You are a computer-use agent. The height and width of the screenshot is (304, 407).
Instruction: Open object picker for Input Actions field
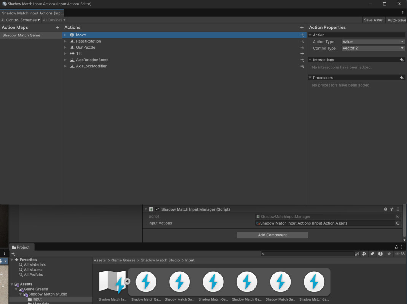[x=397, y=223]
